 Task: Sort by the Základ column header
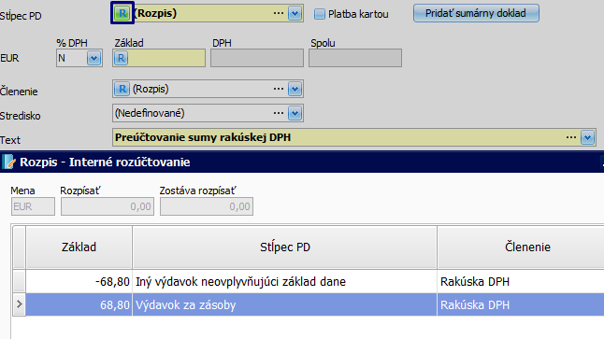(x=79, y=247)
